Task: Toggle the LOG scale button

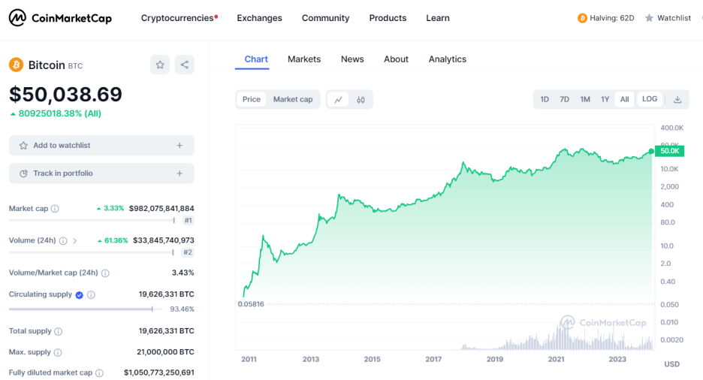Action: tap(650, 99)
